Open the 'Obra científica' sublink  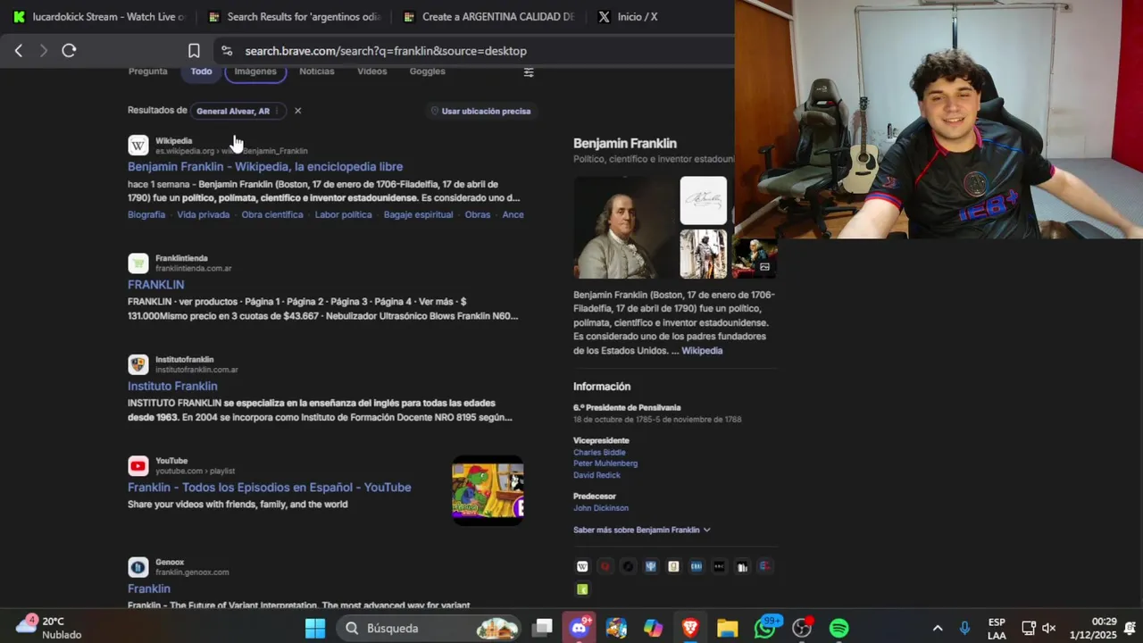pyautogui.click(x=272, y=215)
